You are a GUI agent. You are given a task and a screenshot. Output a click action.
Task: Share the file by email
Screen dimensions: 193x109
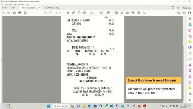[184, 13]
